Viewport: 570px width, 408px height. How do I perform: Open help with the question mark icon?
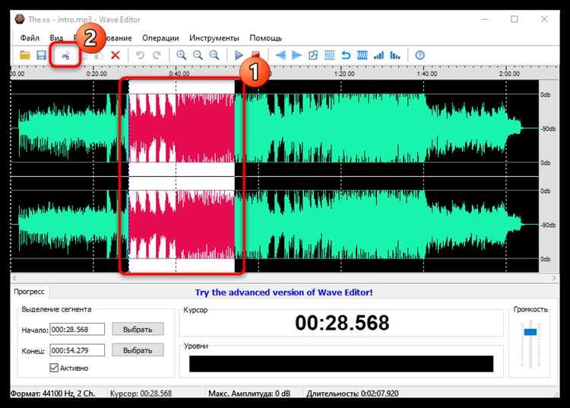pos(420,55)
